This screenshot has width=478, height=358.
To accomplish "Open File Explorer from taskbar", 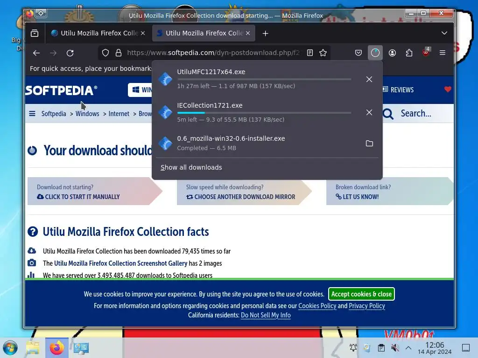I will click(x=33, y=348).
